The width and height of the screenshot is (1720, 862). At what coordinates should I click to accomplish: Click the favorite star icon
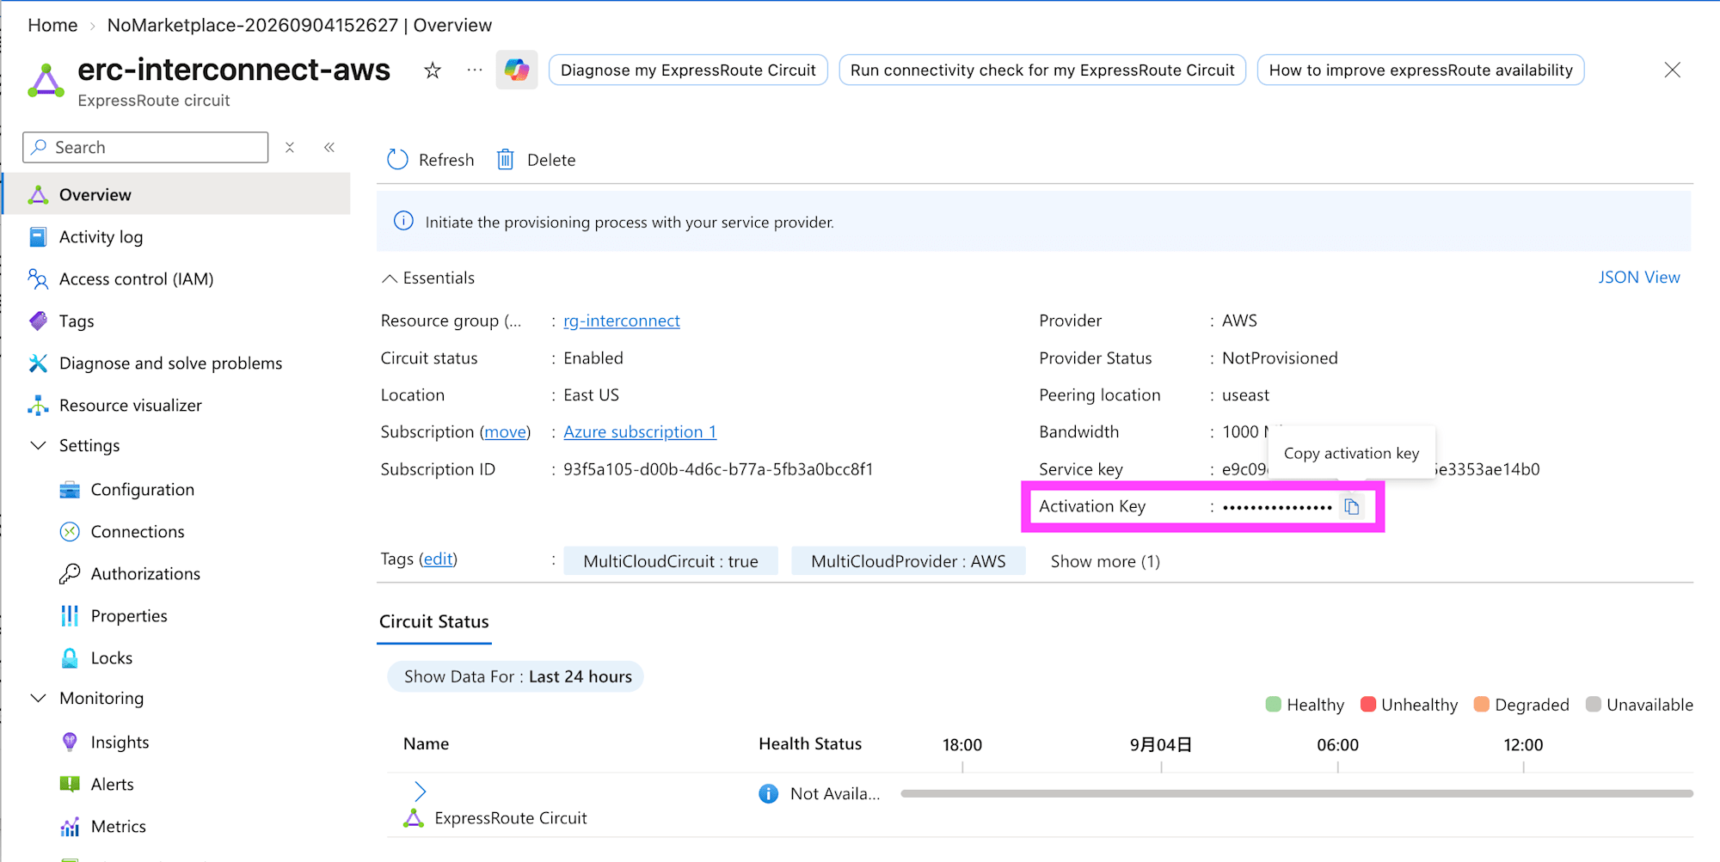(433, 70)
